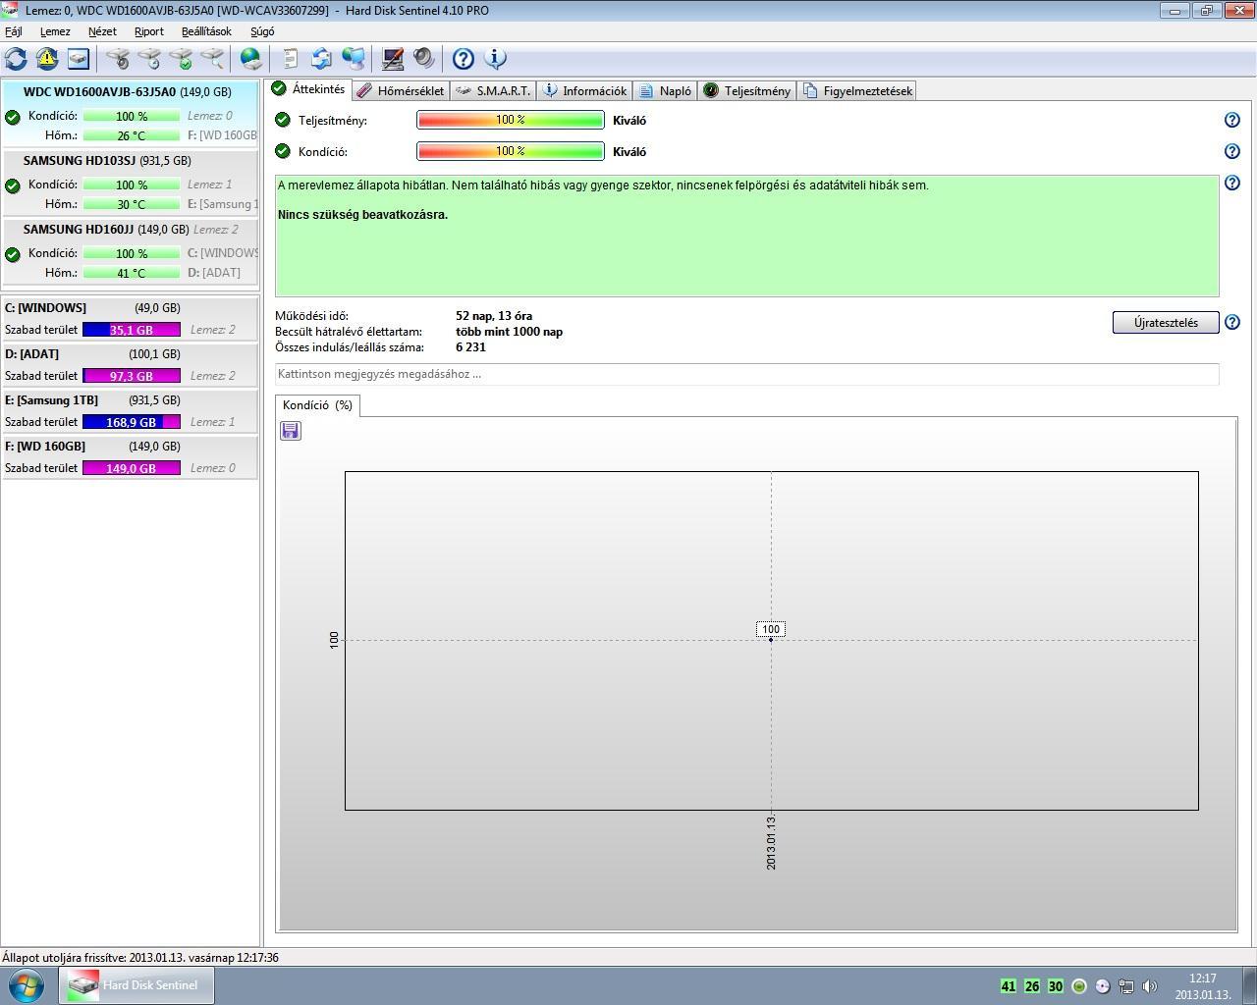Image resolution: width=1257 pixels, height=1005 pixels.
Task: Open the Fájl menu
Action: (x=14, y=31)
